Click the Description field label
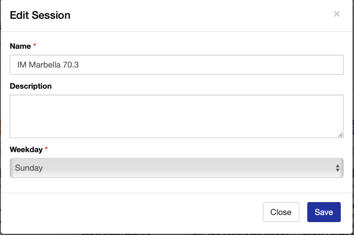 [31, 86]
